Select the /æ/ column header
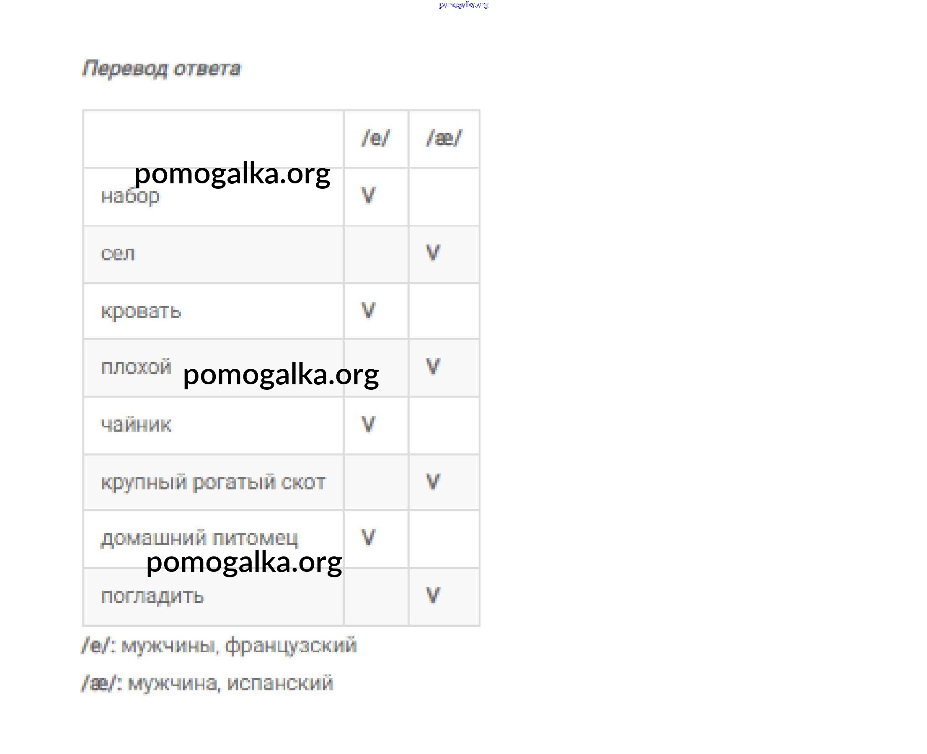The width and height of the screenshot is (927, 754). 444,139
